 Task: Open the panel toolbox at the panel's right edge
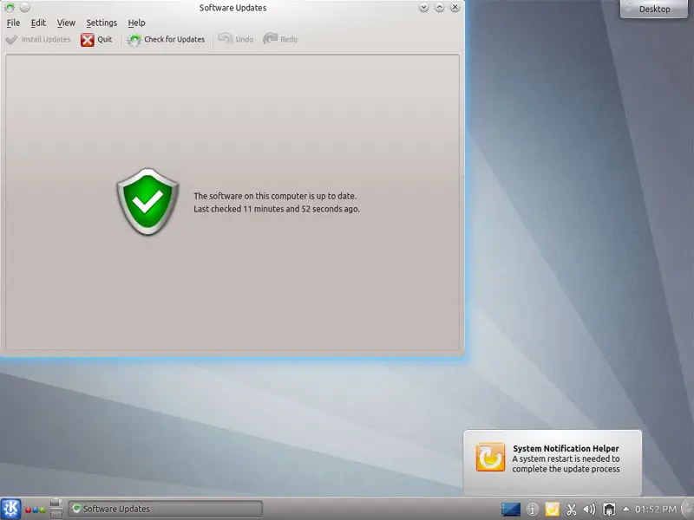pyautogui.click(x=688, y=509)
